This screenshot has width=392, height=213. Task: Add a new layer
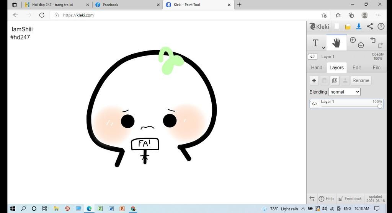pyautogui.click(x=314, y=80)
